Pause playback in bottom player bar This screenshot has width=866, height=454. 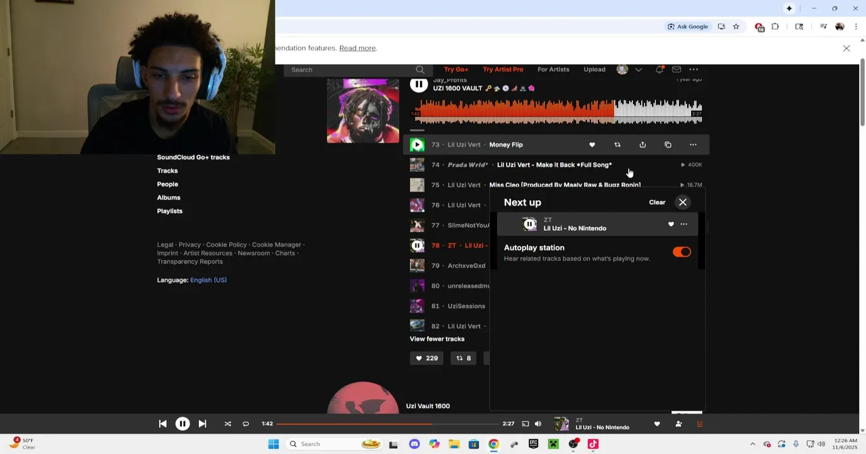click(183, 424)
